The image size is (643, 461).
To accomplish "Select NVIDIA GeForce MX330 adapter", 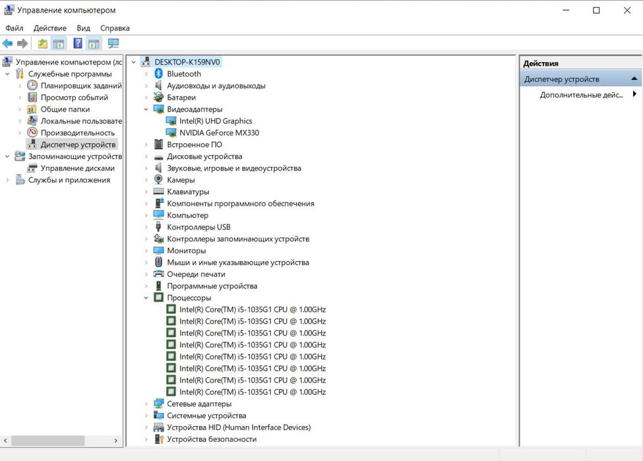I will (219, 133).
